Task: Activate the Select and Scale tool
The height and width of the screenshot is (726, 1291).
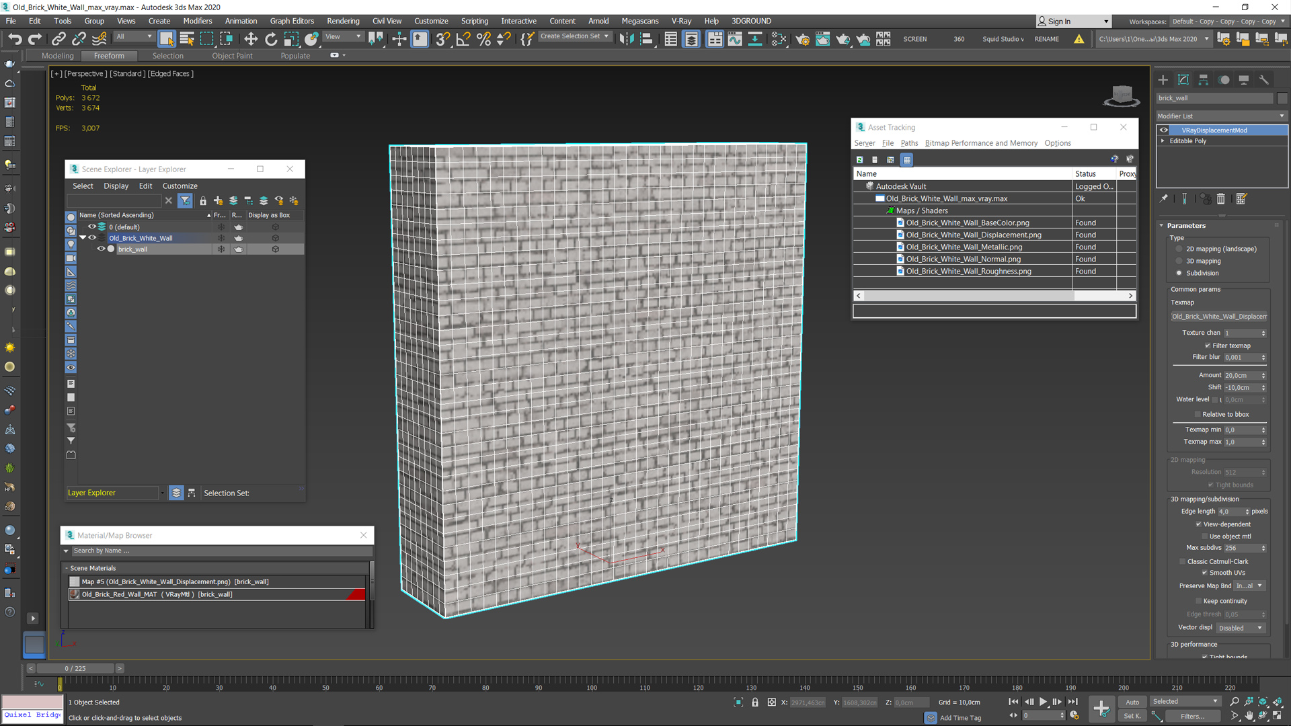Action: 291,39
